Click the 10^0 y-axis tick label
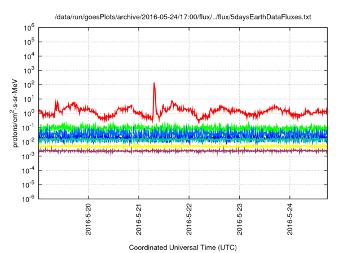 [29, 114]
